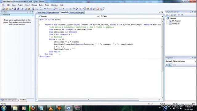Image resolution: width=197 pixels, height=111 pixels.
Task: Click the New Project toolbar icon
Action: click(x=3, y=9)
